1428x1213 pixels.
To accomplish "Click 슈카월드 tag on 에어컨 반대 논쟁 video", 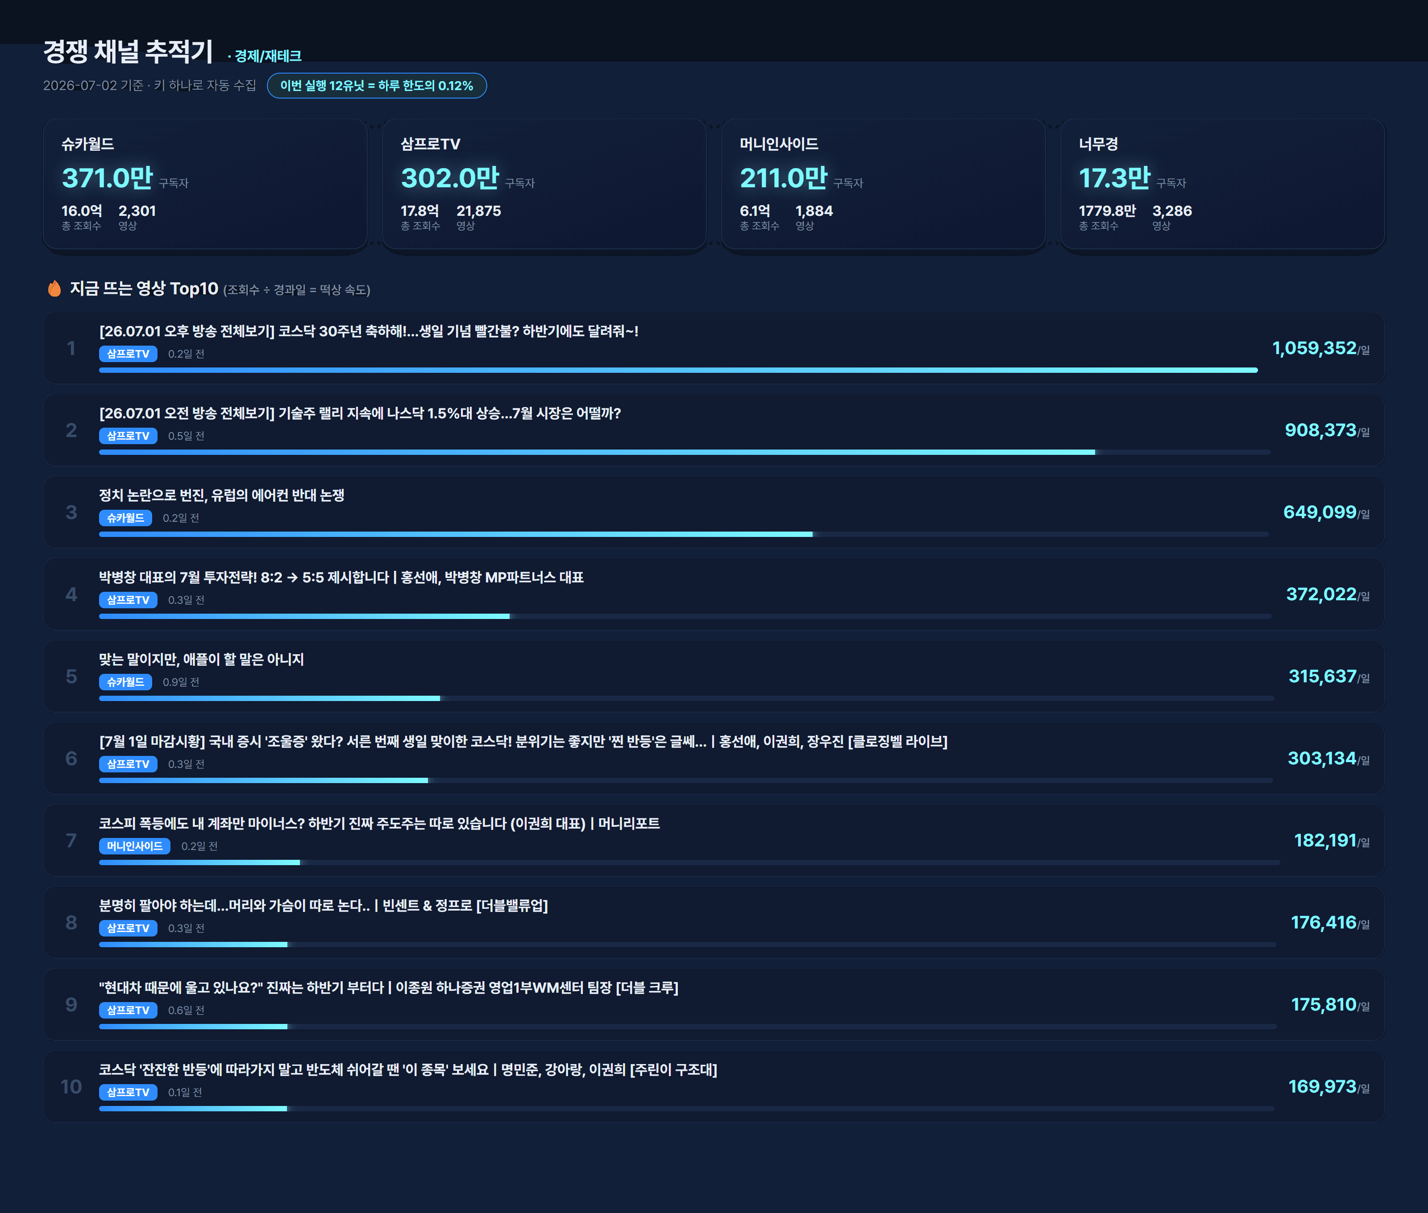I will pyautogui.click(x=125, y=518).
